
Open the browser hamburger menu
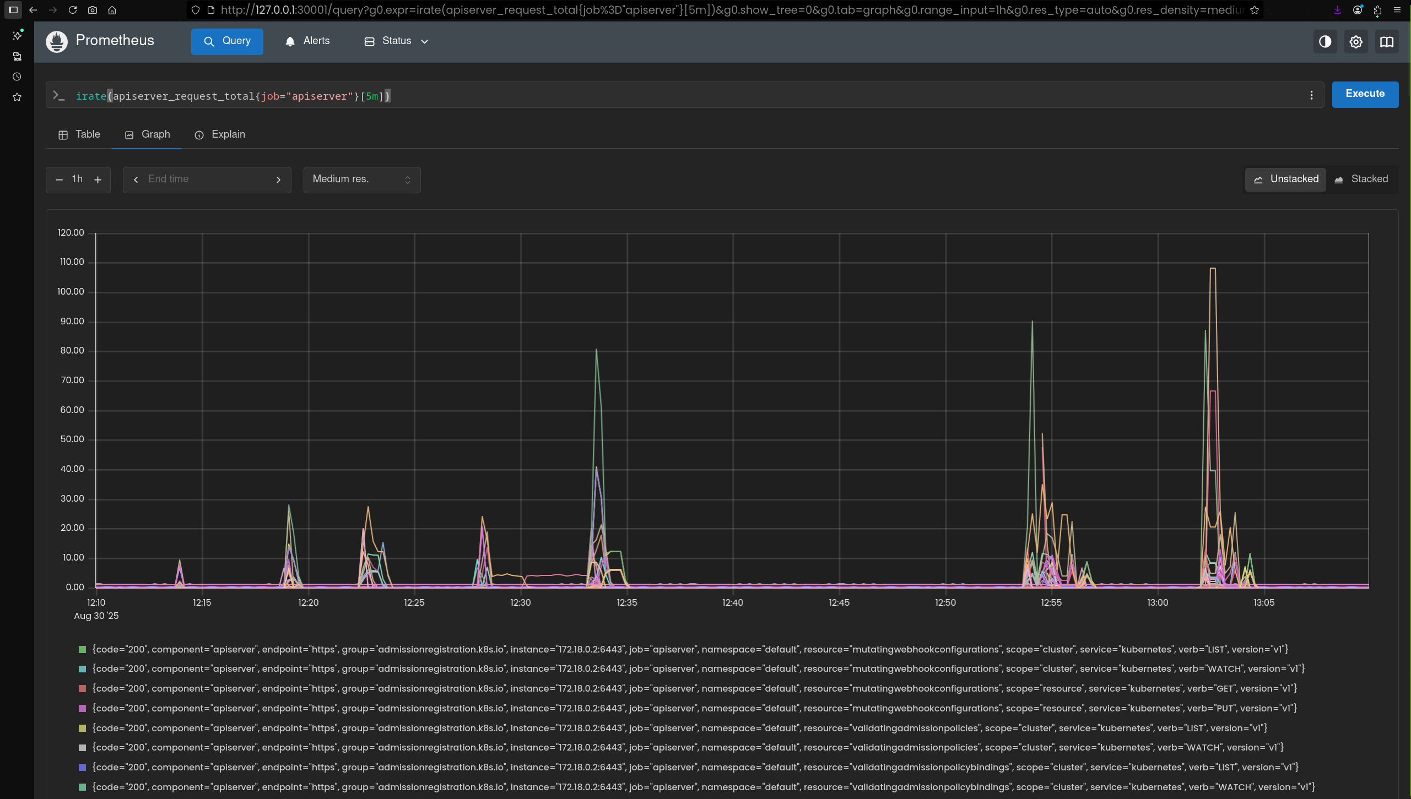pyautogui.click(x=1397, y=10)
